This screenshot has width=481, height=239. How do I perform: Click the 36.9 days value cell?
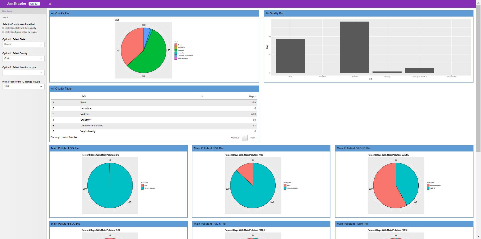coord(253,103)
